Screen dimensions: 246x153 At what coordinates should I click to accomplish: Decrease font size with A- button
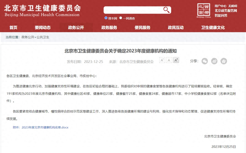162,60
